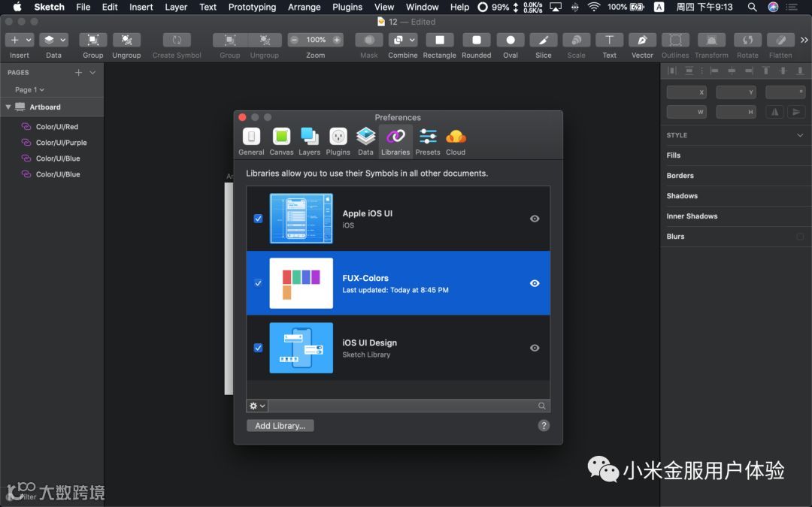The width and height of the screenshot is (812, 507).
Task: Preview FUX-Colors library eye icon
Action: coord(535,283)
